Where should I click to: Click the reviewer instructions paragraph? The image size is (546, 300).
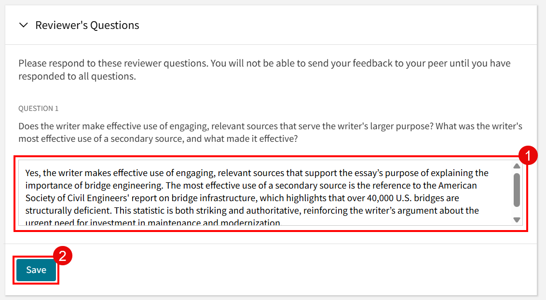pyautogui.click(x=264, y=69)
